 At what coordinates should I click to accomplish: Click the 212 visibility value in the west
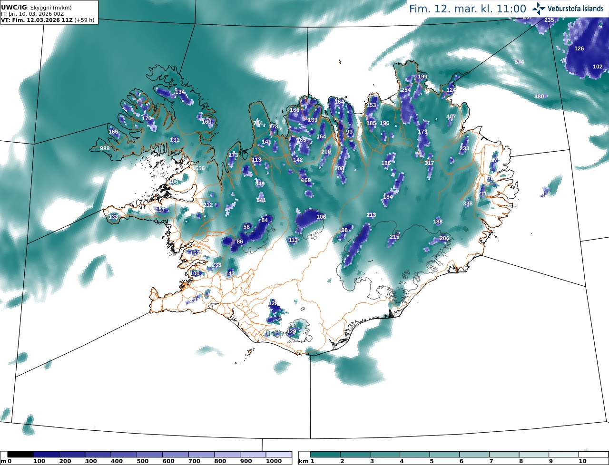pyautogui.click(x=208, y=205)
